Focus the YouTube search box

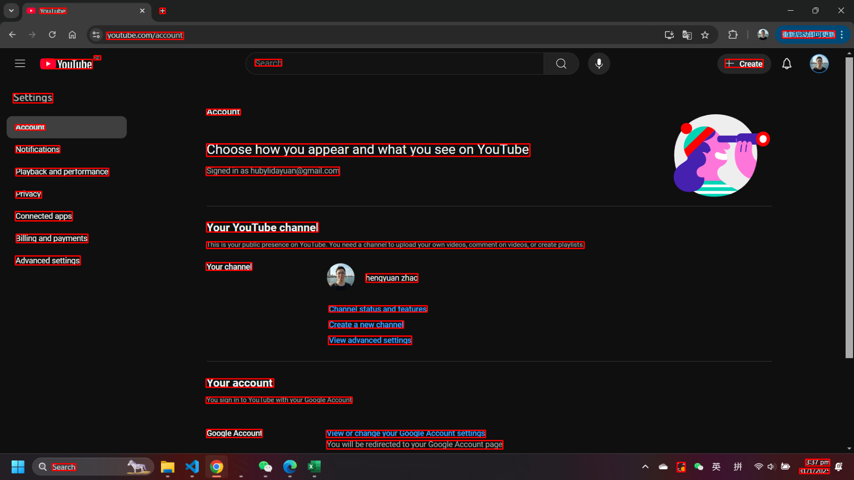click(x=395, y=63)
